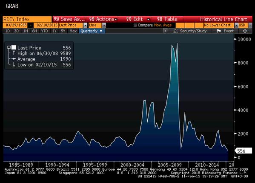Select the 5Y range tab
Image resolution: width=255 pixels, height=183 pixels.
click(x=63, y=31)
